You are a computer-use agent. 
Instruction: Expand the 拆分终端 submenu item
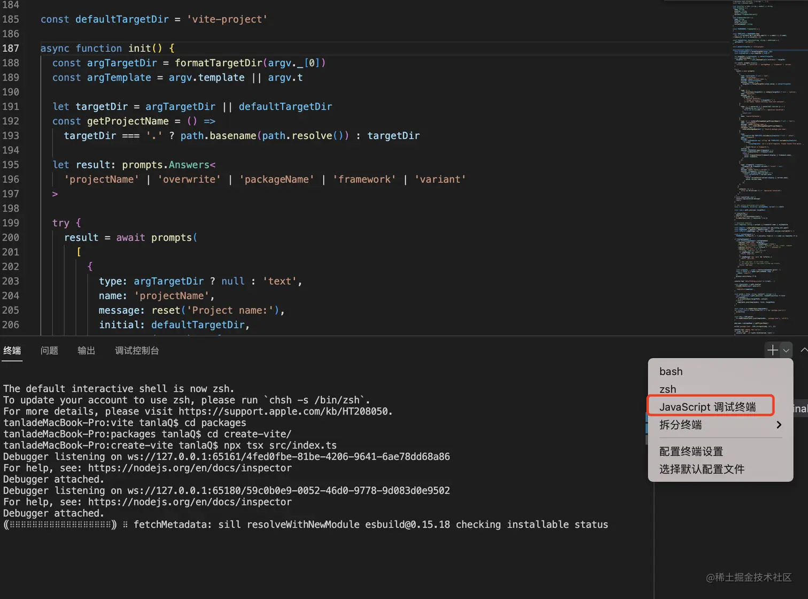[x=720, y=425]
